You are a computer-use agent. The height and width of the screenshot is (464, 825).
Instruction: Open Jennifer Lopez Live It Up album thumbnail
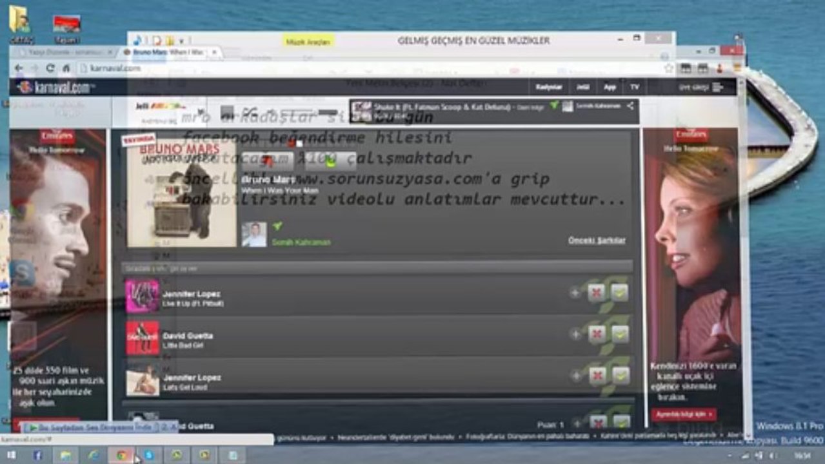click(x=142, y=296)
